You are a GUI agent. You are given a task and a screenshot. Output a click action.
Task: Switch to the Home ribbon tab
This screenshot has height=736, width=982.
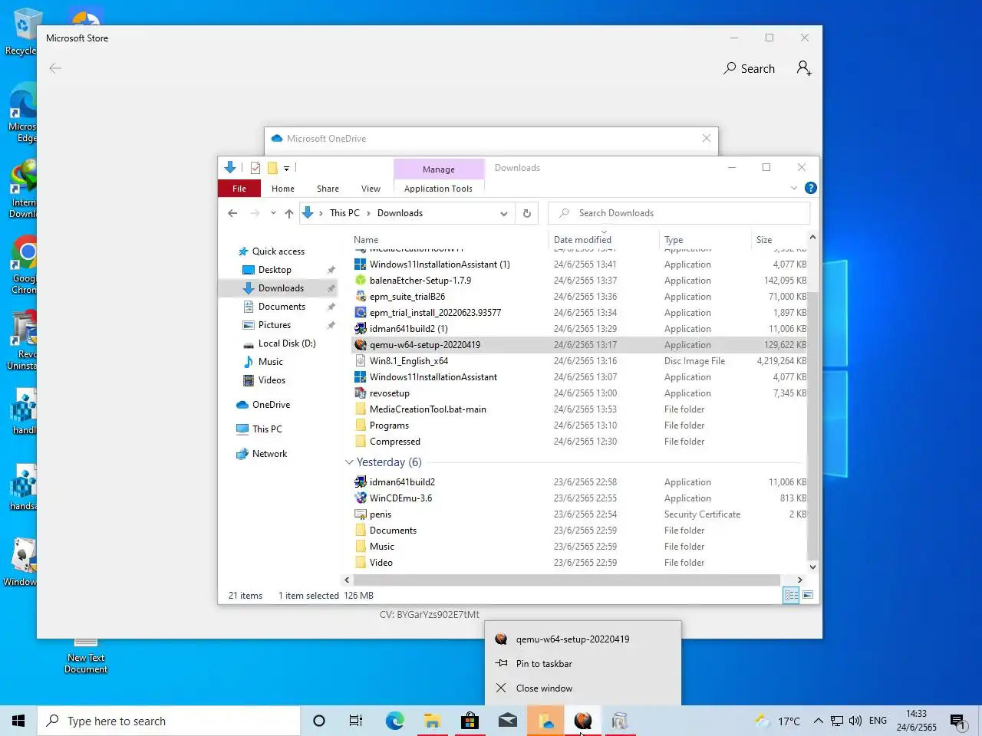coord(283,189)
